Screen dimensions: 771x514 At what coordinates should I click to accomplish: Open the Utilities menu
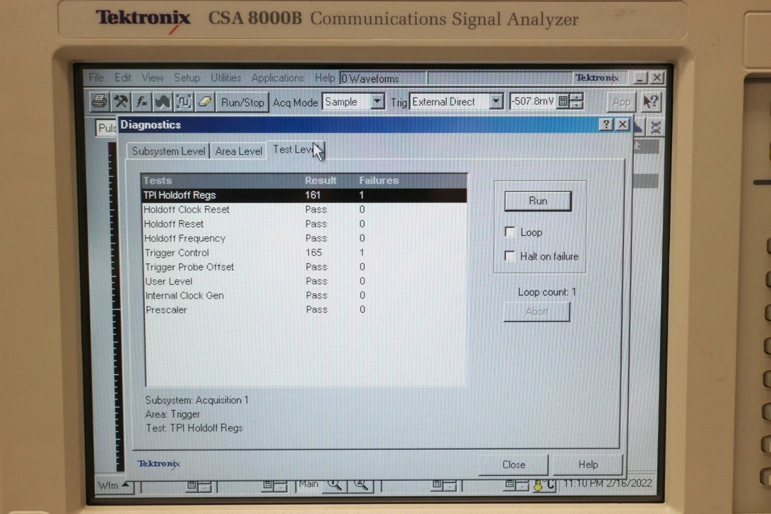[x=226, y=78]
